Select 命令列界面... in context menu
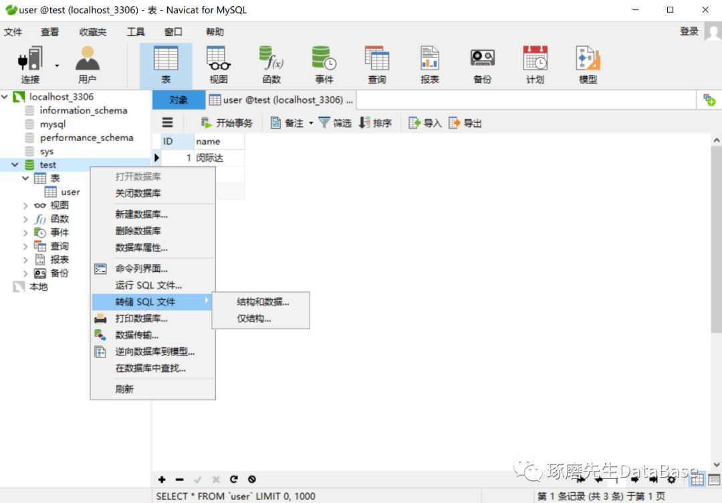 click(x=153, y=269)
